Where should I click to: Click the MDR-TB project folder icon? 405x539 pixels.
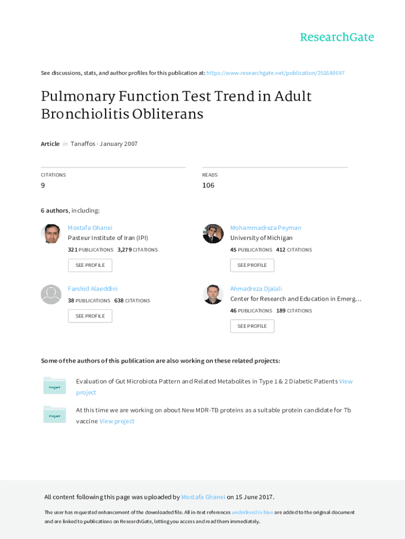55,415
